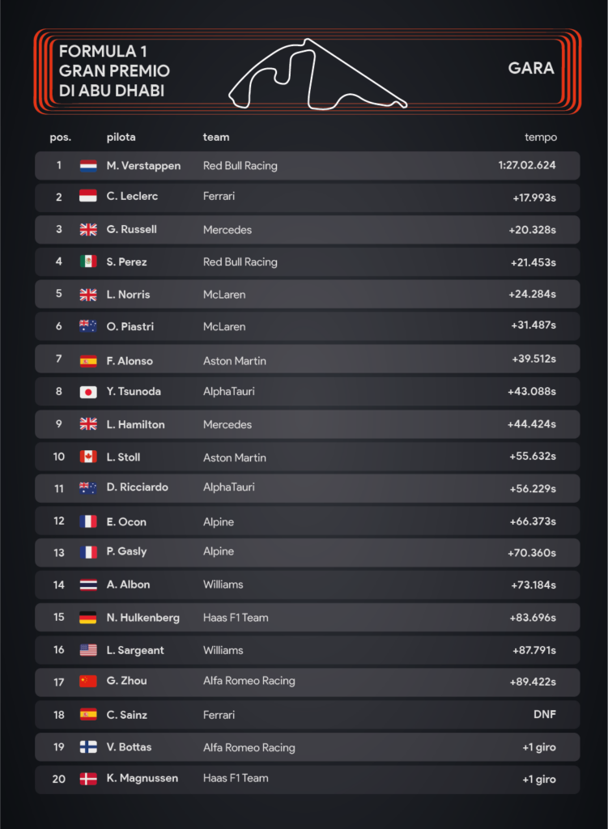Click the Yas Marina circuit outline
Viewport: 608px width, 829px height.
[x=317, y=74]
